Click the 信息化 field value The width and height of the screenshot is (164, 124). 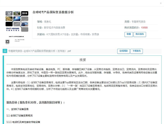(x=49, y=21)
